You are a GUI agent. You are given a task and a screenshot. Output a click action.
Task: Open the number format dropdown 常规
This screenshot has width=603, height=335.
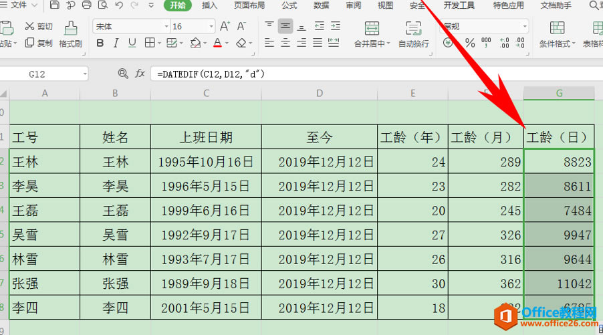(525, 27)
